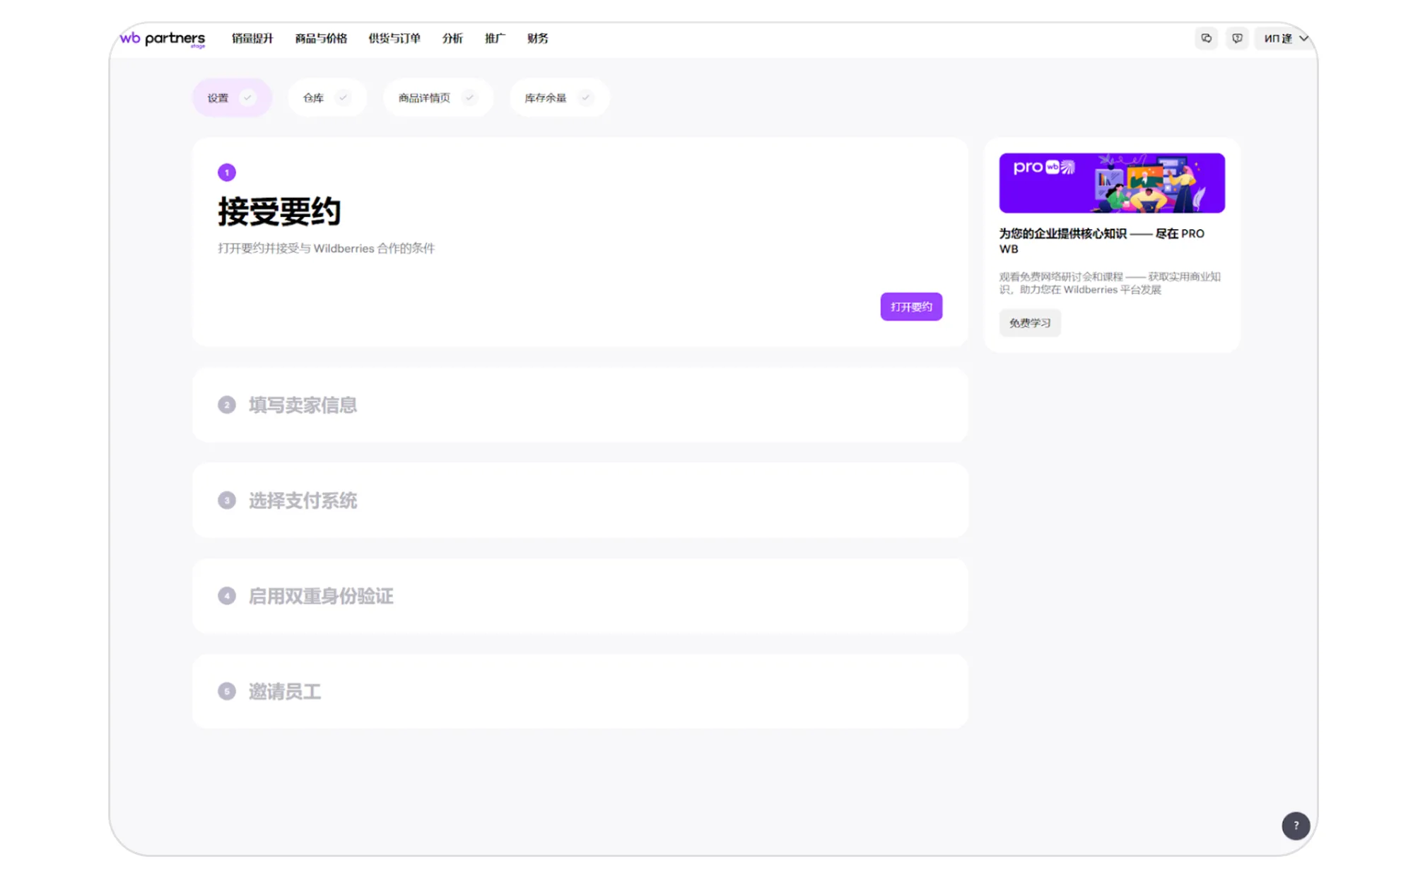This screenshot has width=1425, height=876.
Task: Click the 免费学习 button
Action: [x=1029, y=323]
